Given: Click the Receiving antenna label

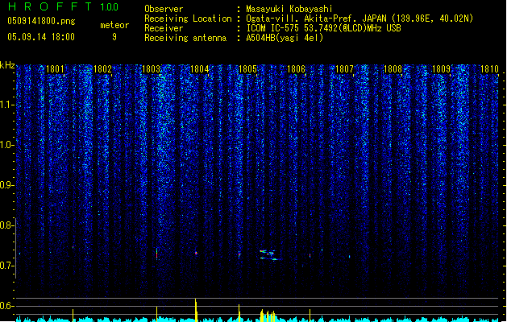Looking at the screenshot, I should pos(185,38).
